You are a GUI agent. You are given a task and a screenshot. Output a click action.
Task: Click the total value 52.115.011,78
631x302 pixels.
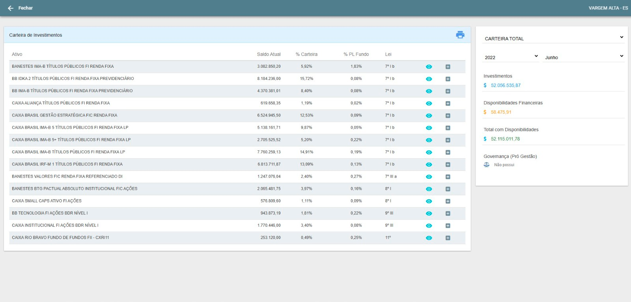pos(505,139)
